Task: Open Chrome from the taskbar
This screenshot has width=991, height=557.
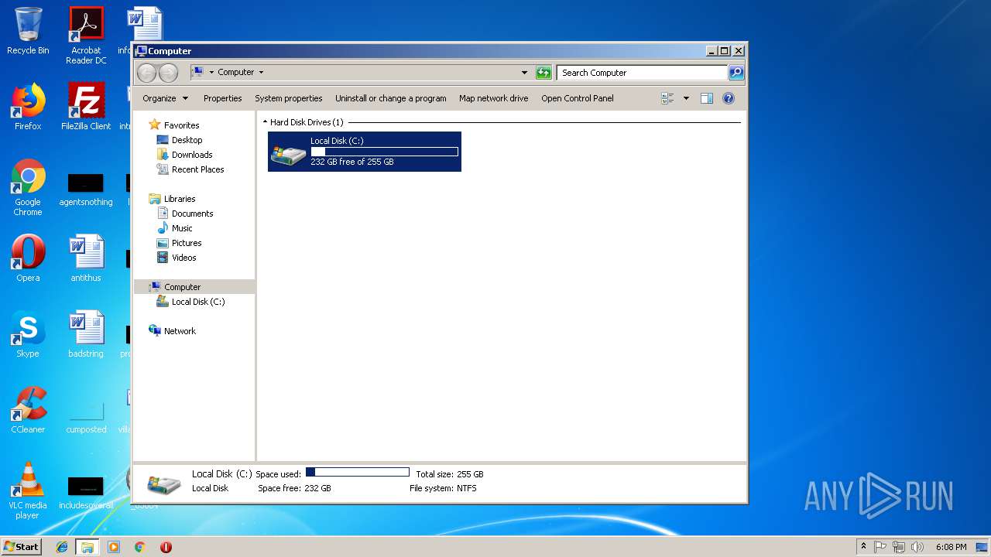Action: (139, 547)
